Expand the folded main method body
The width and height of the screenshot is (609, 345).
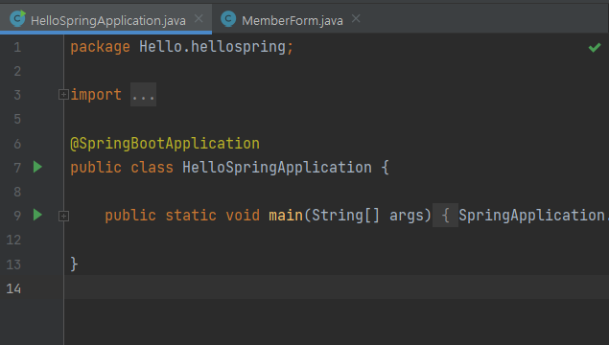click(x=63, y=216)
